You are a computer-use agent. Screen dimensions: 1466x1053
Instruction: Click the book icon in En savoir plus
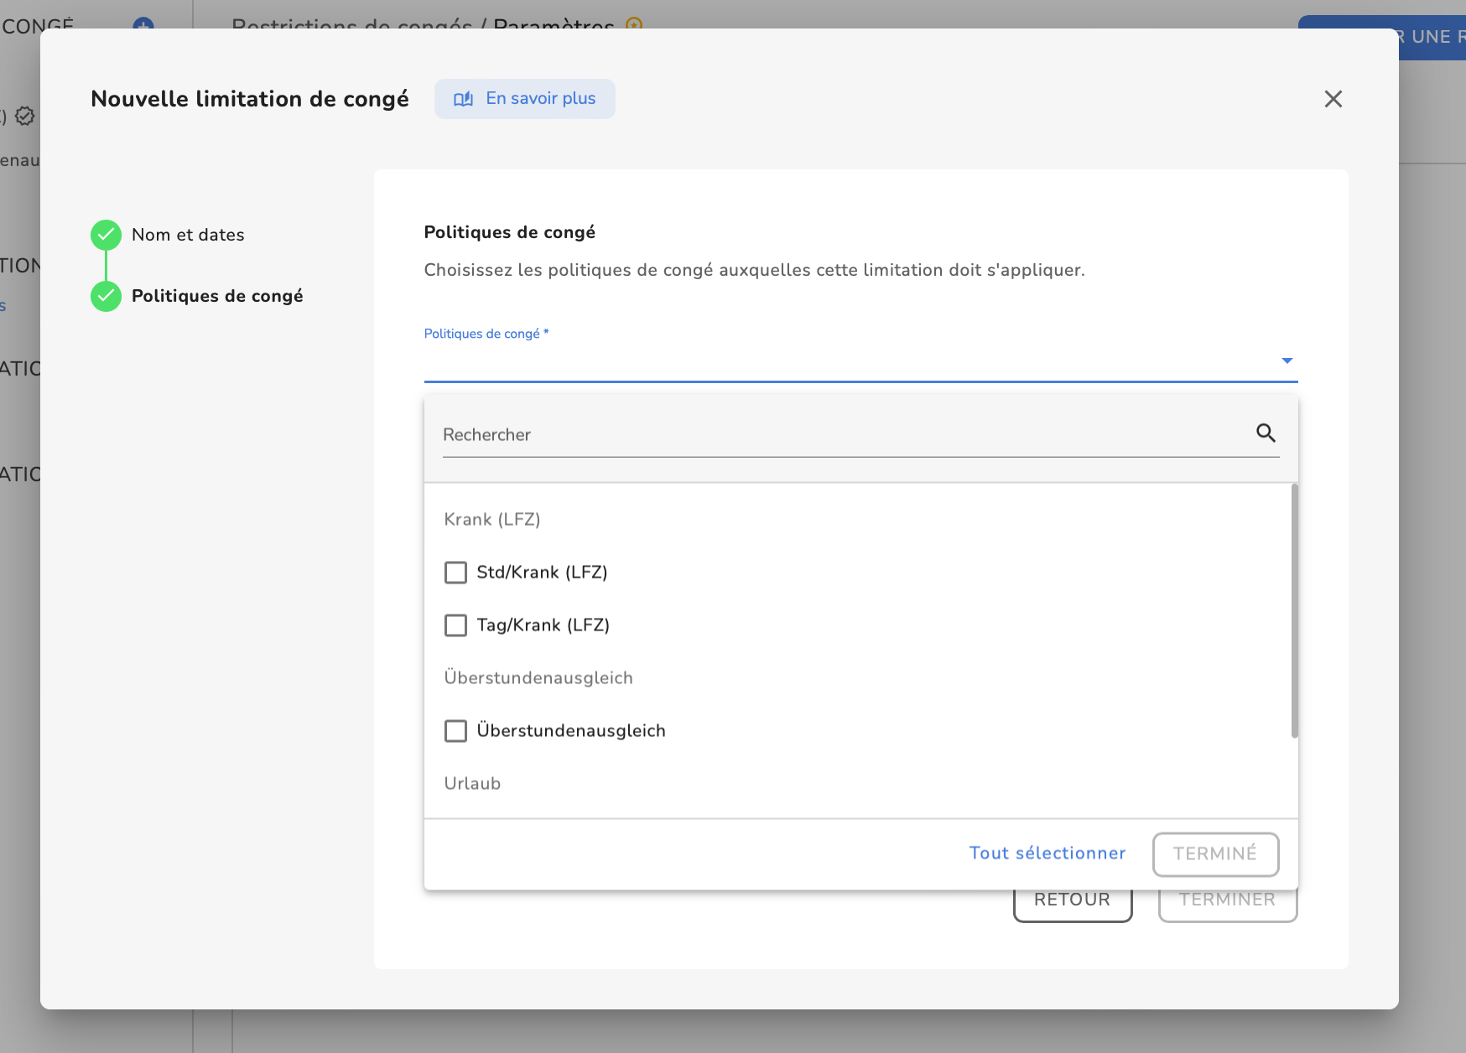click(x=463, y=99)
